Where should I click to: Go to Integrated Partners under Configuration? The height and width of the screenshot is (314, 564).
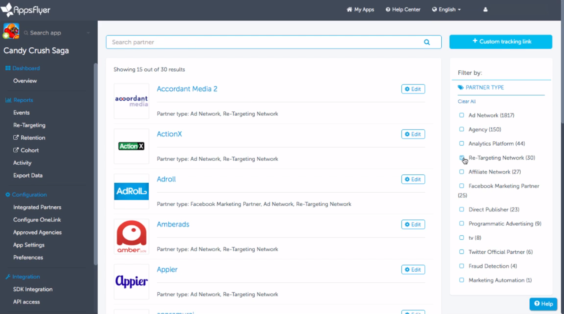tap(37, 207)
